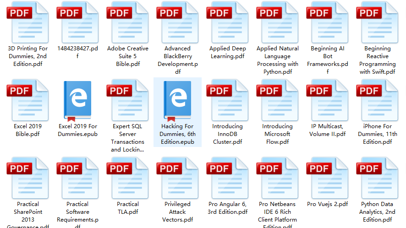Click filename "Python Data Analytics, 2nd Edition.pdf"

point(378,212)
